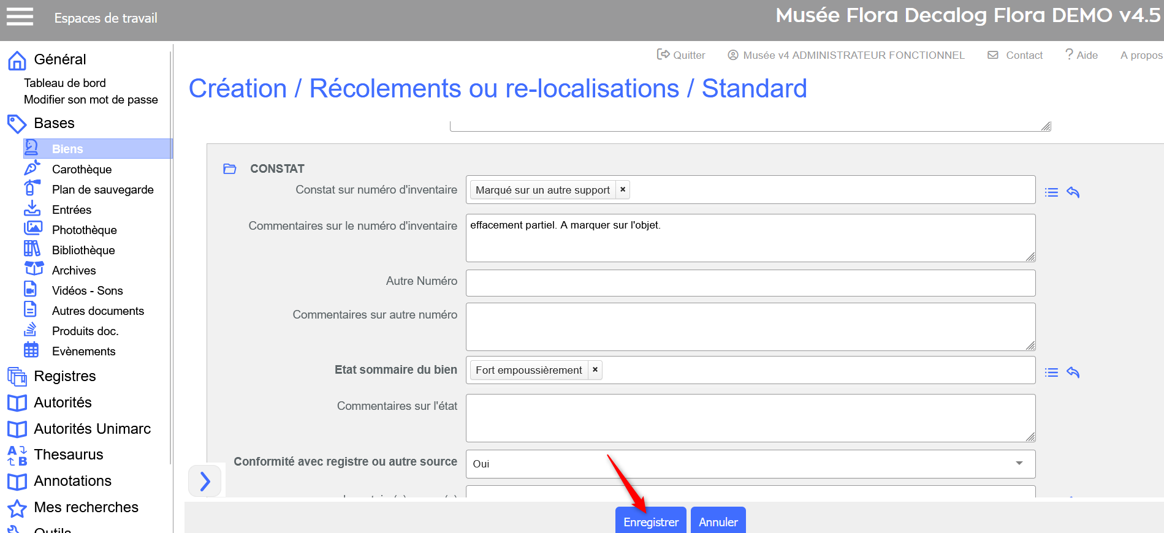
Task: Click the reset arrow beside Etat sommaire du bien
Action: [x=1073, y=372]
